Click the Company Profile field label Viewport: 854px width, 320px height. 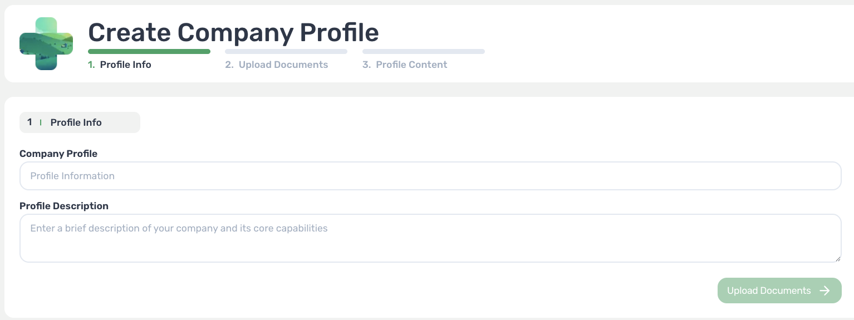(x=58, y=154)
